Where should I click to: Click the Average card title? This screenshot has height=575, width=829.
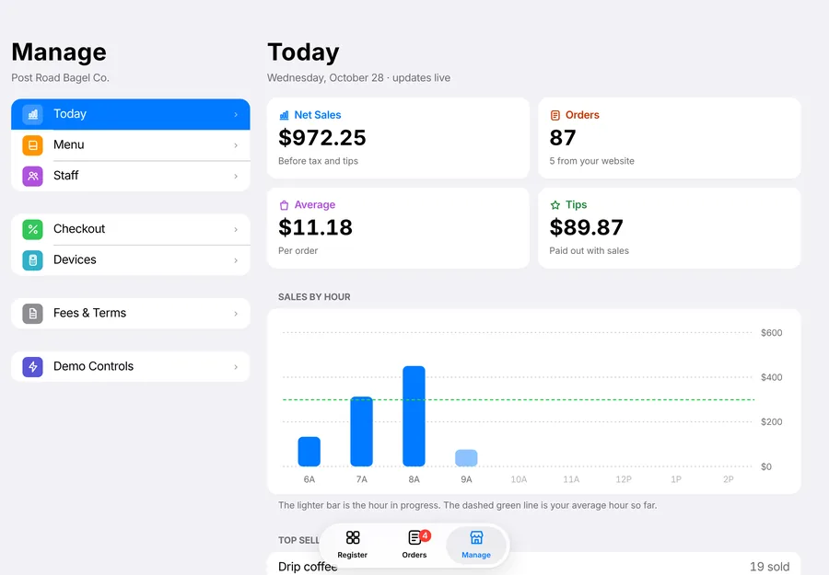pyautogui.click(x=315, y=205)
